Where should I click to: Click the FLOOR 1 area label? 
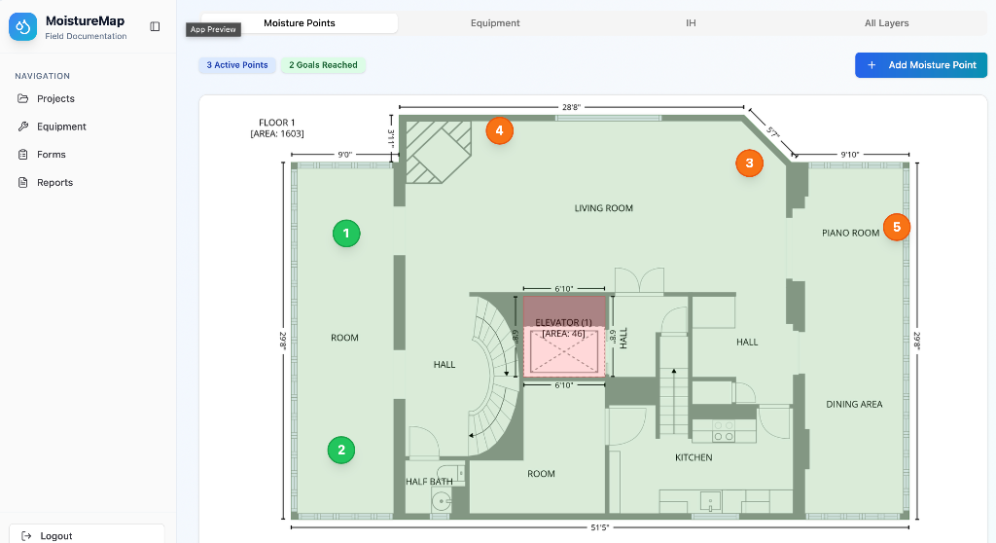click(277, 127)
